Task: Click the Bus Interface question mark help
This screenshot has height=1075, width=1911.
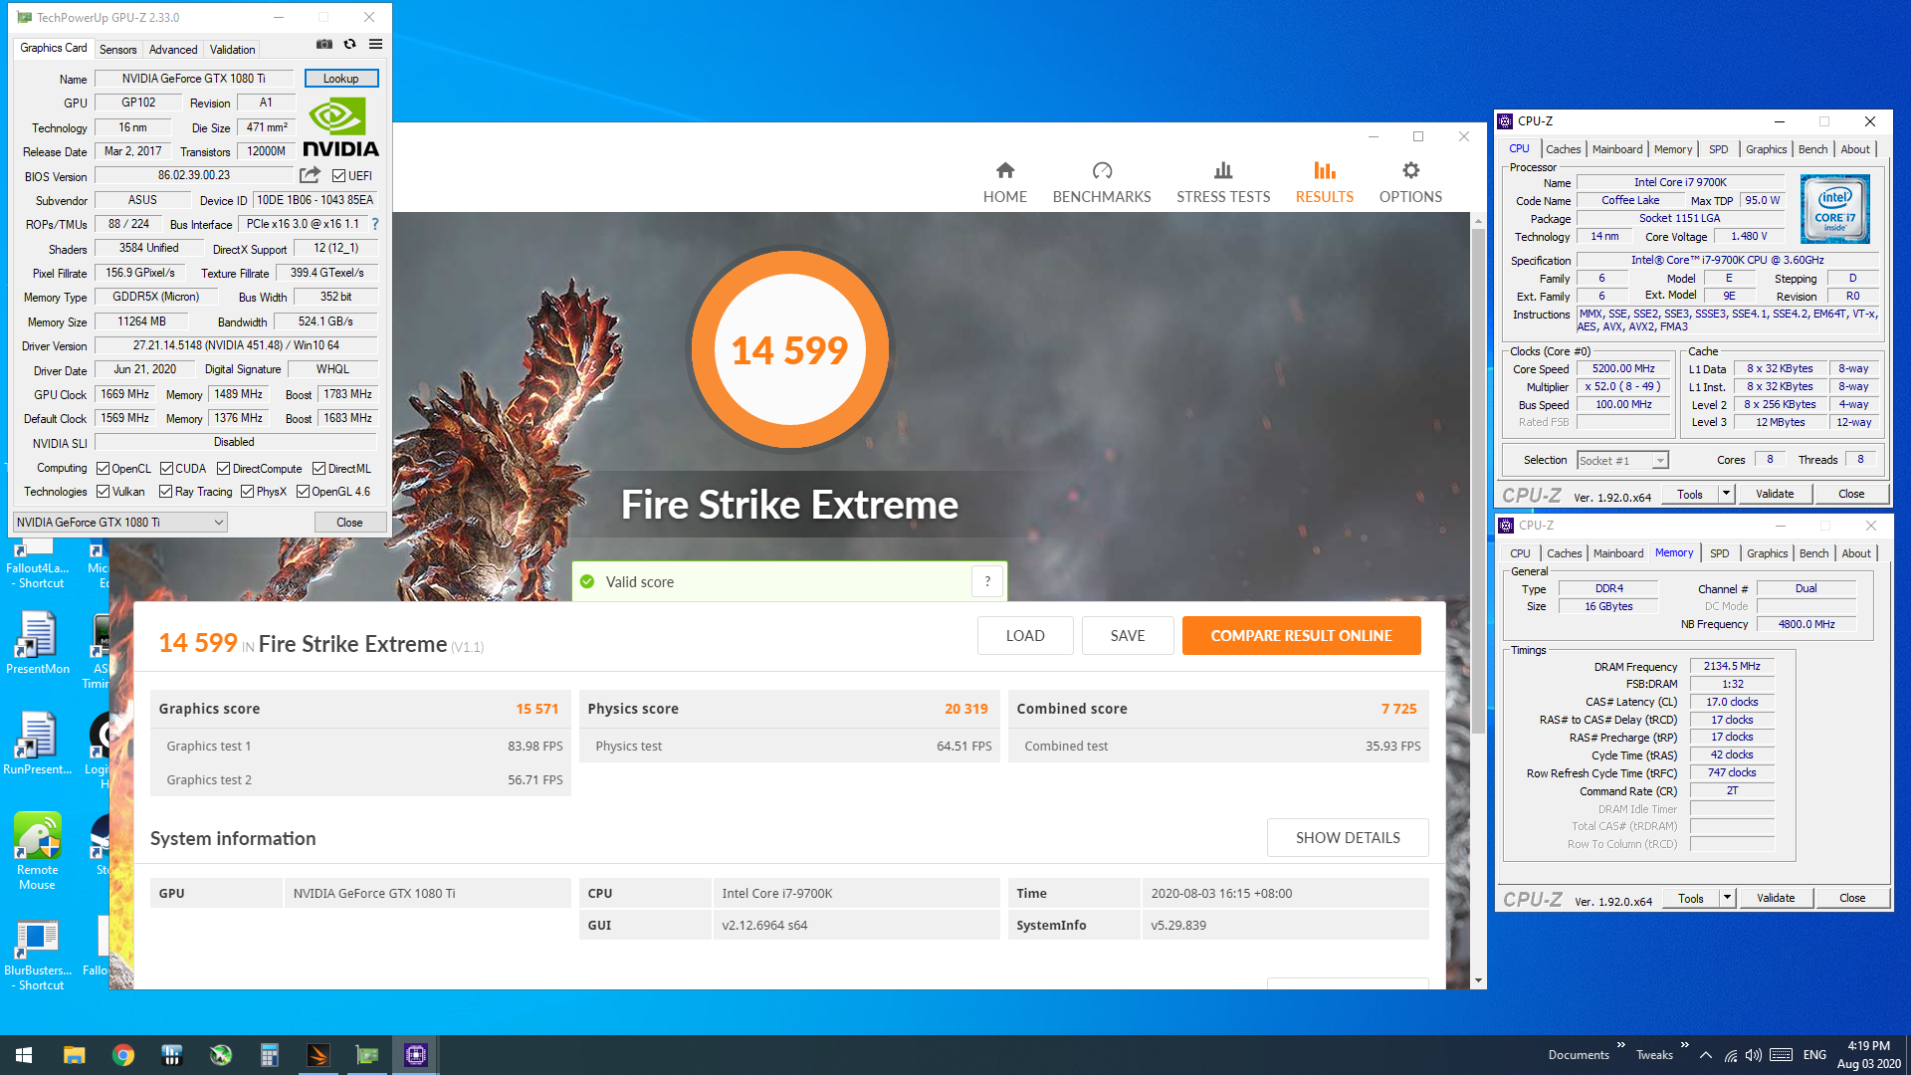Action: (x=375, y=224)
